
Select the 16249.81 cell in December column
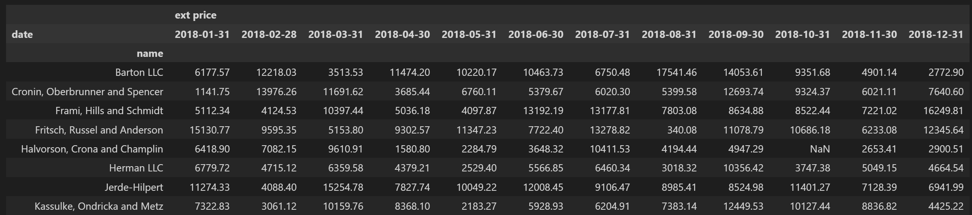point(943,111)
